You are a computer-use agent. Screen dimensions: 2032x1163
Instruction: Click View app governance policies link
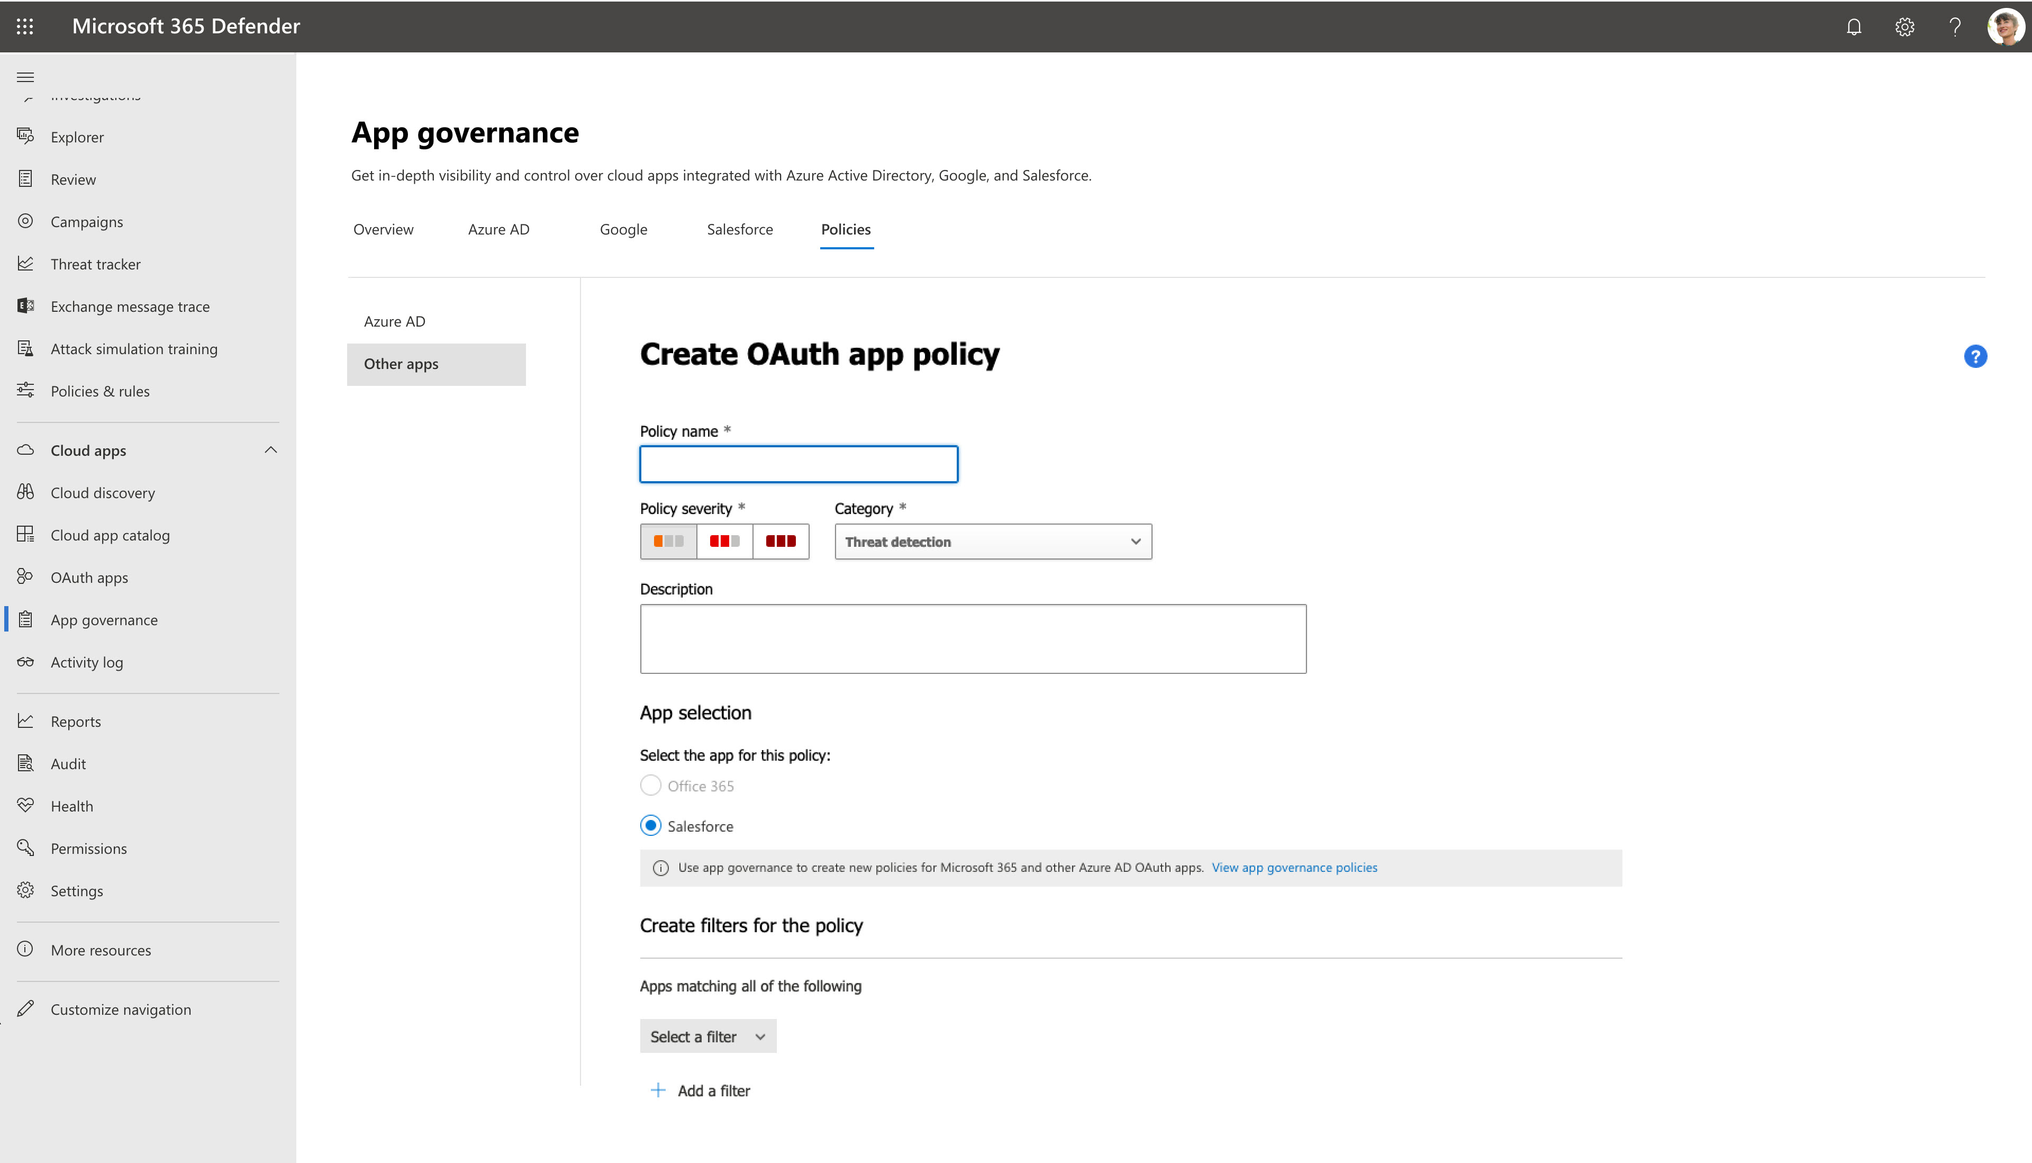[x=1294, y=867]
